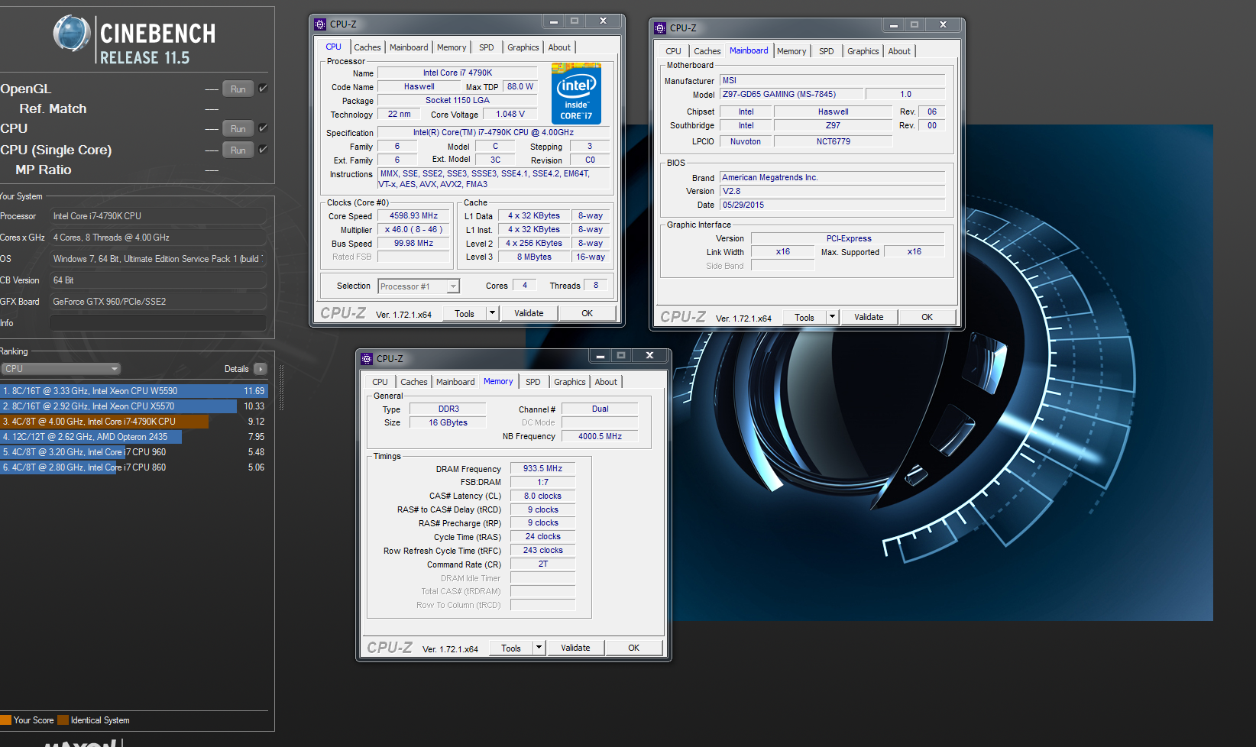The image size is (1256, 747).
Task: Open Graphics tab in CPU window
Action: (x=523, y=47)
